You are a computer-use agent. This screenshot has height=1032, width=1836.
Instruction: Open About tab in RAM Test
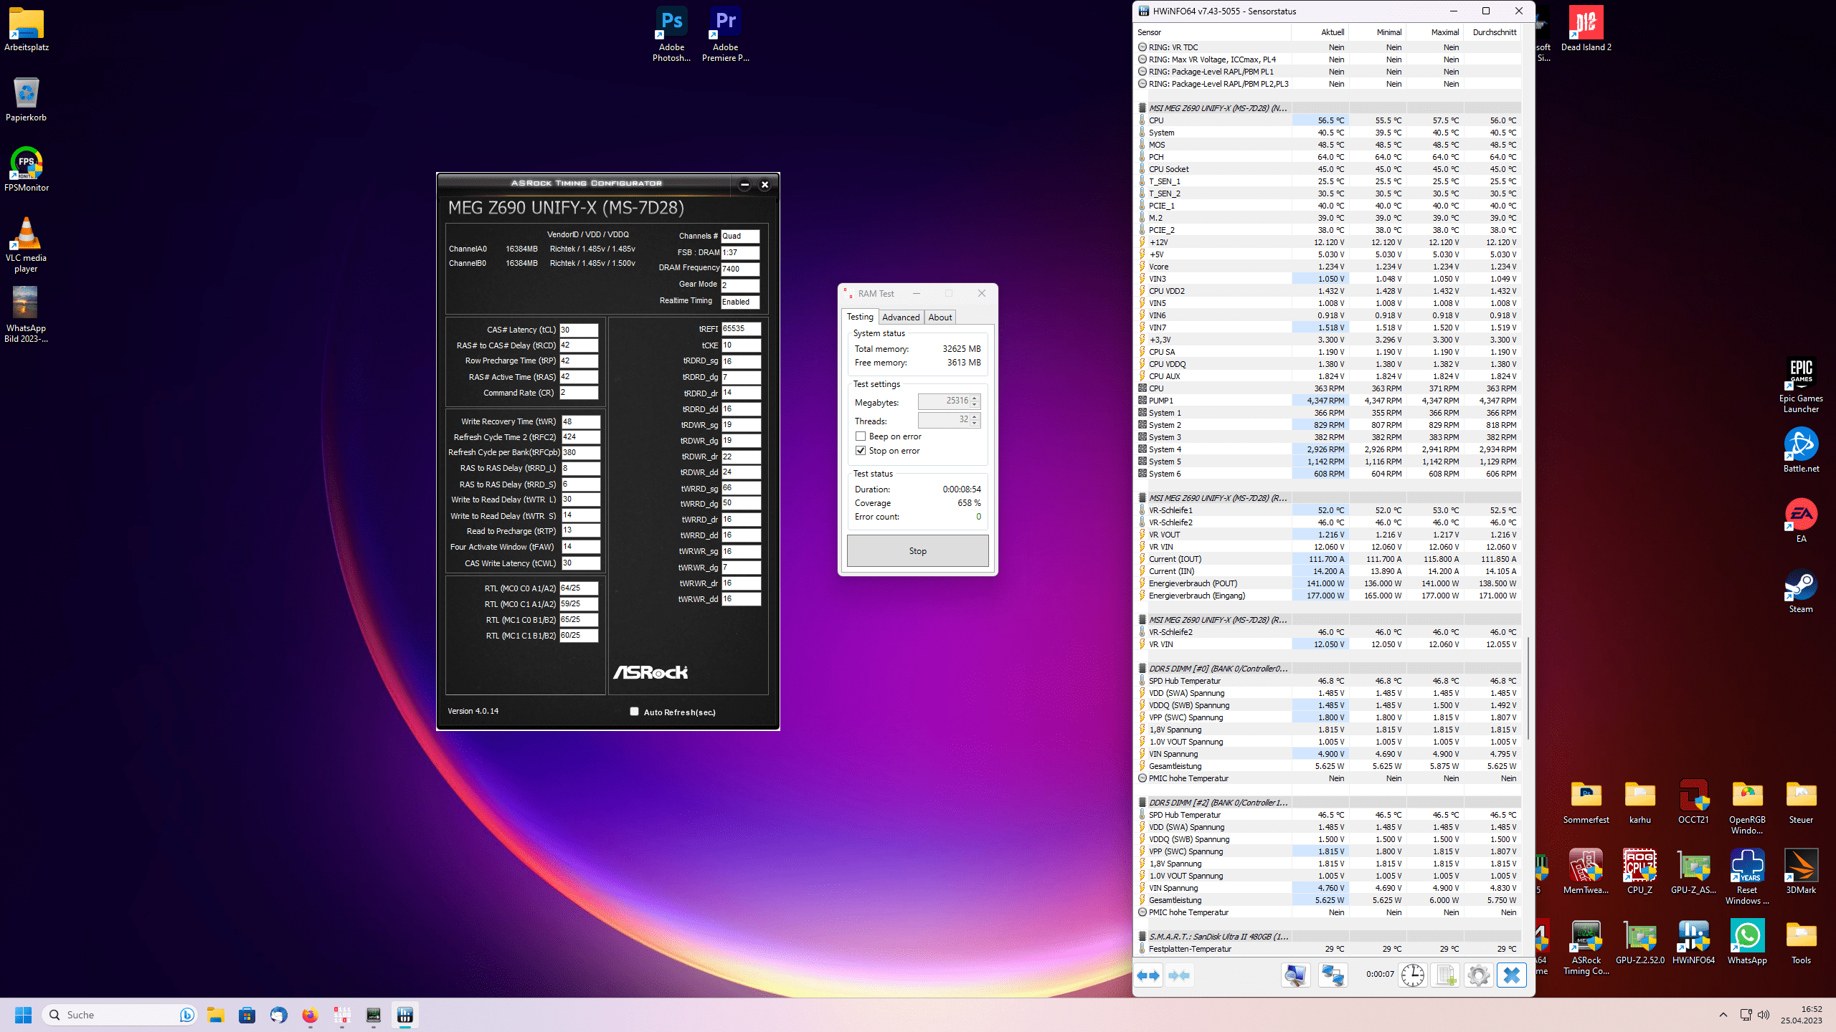pos(940,317)
